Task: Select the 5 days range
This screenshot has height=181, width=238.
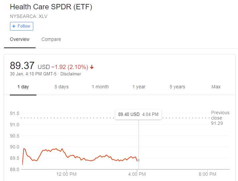Action: (62, 87)
